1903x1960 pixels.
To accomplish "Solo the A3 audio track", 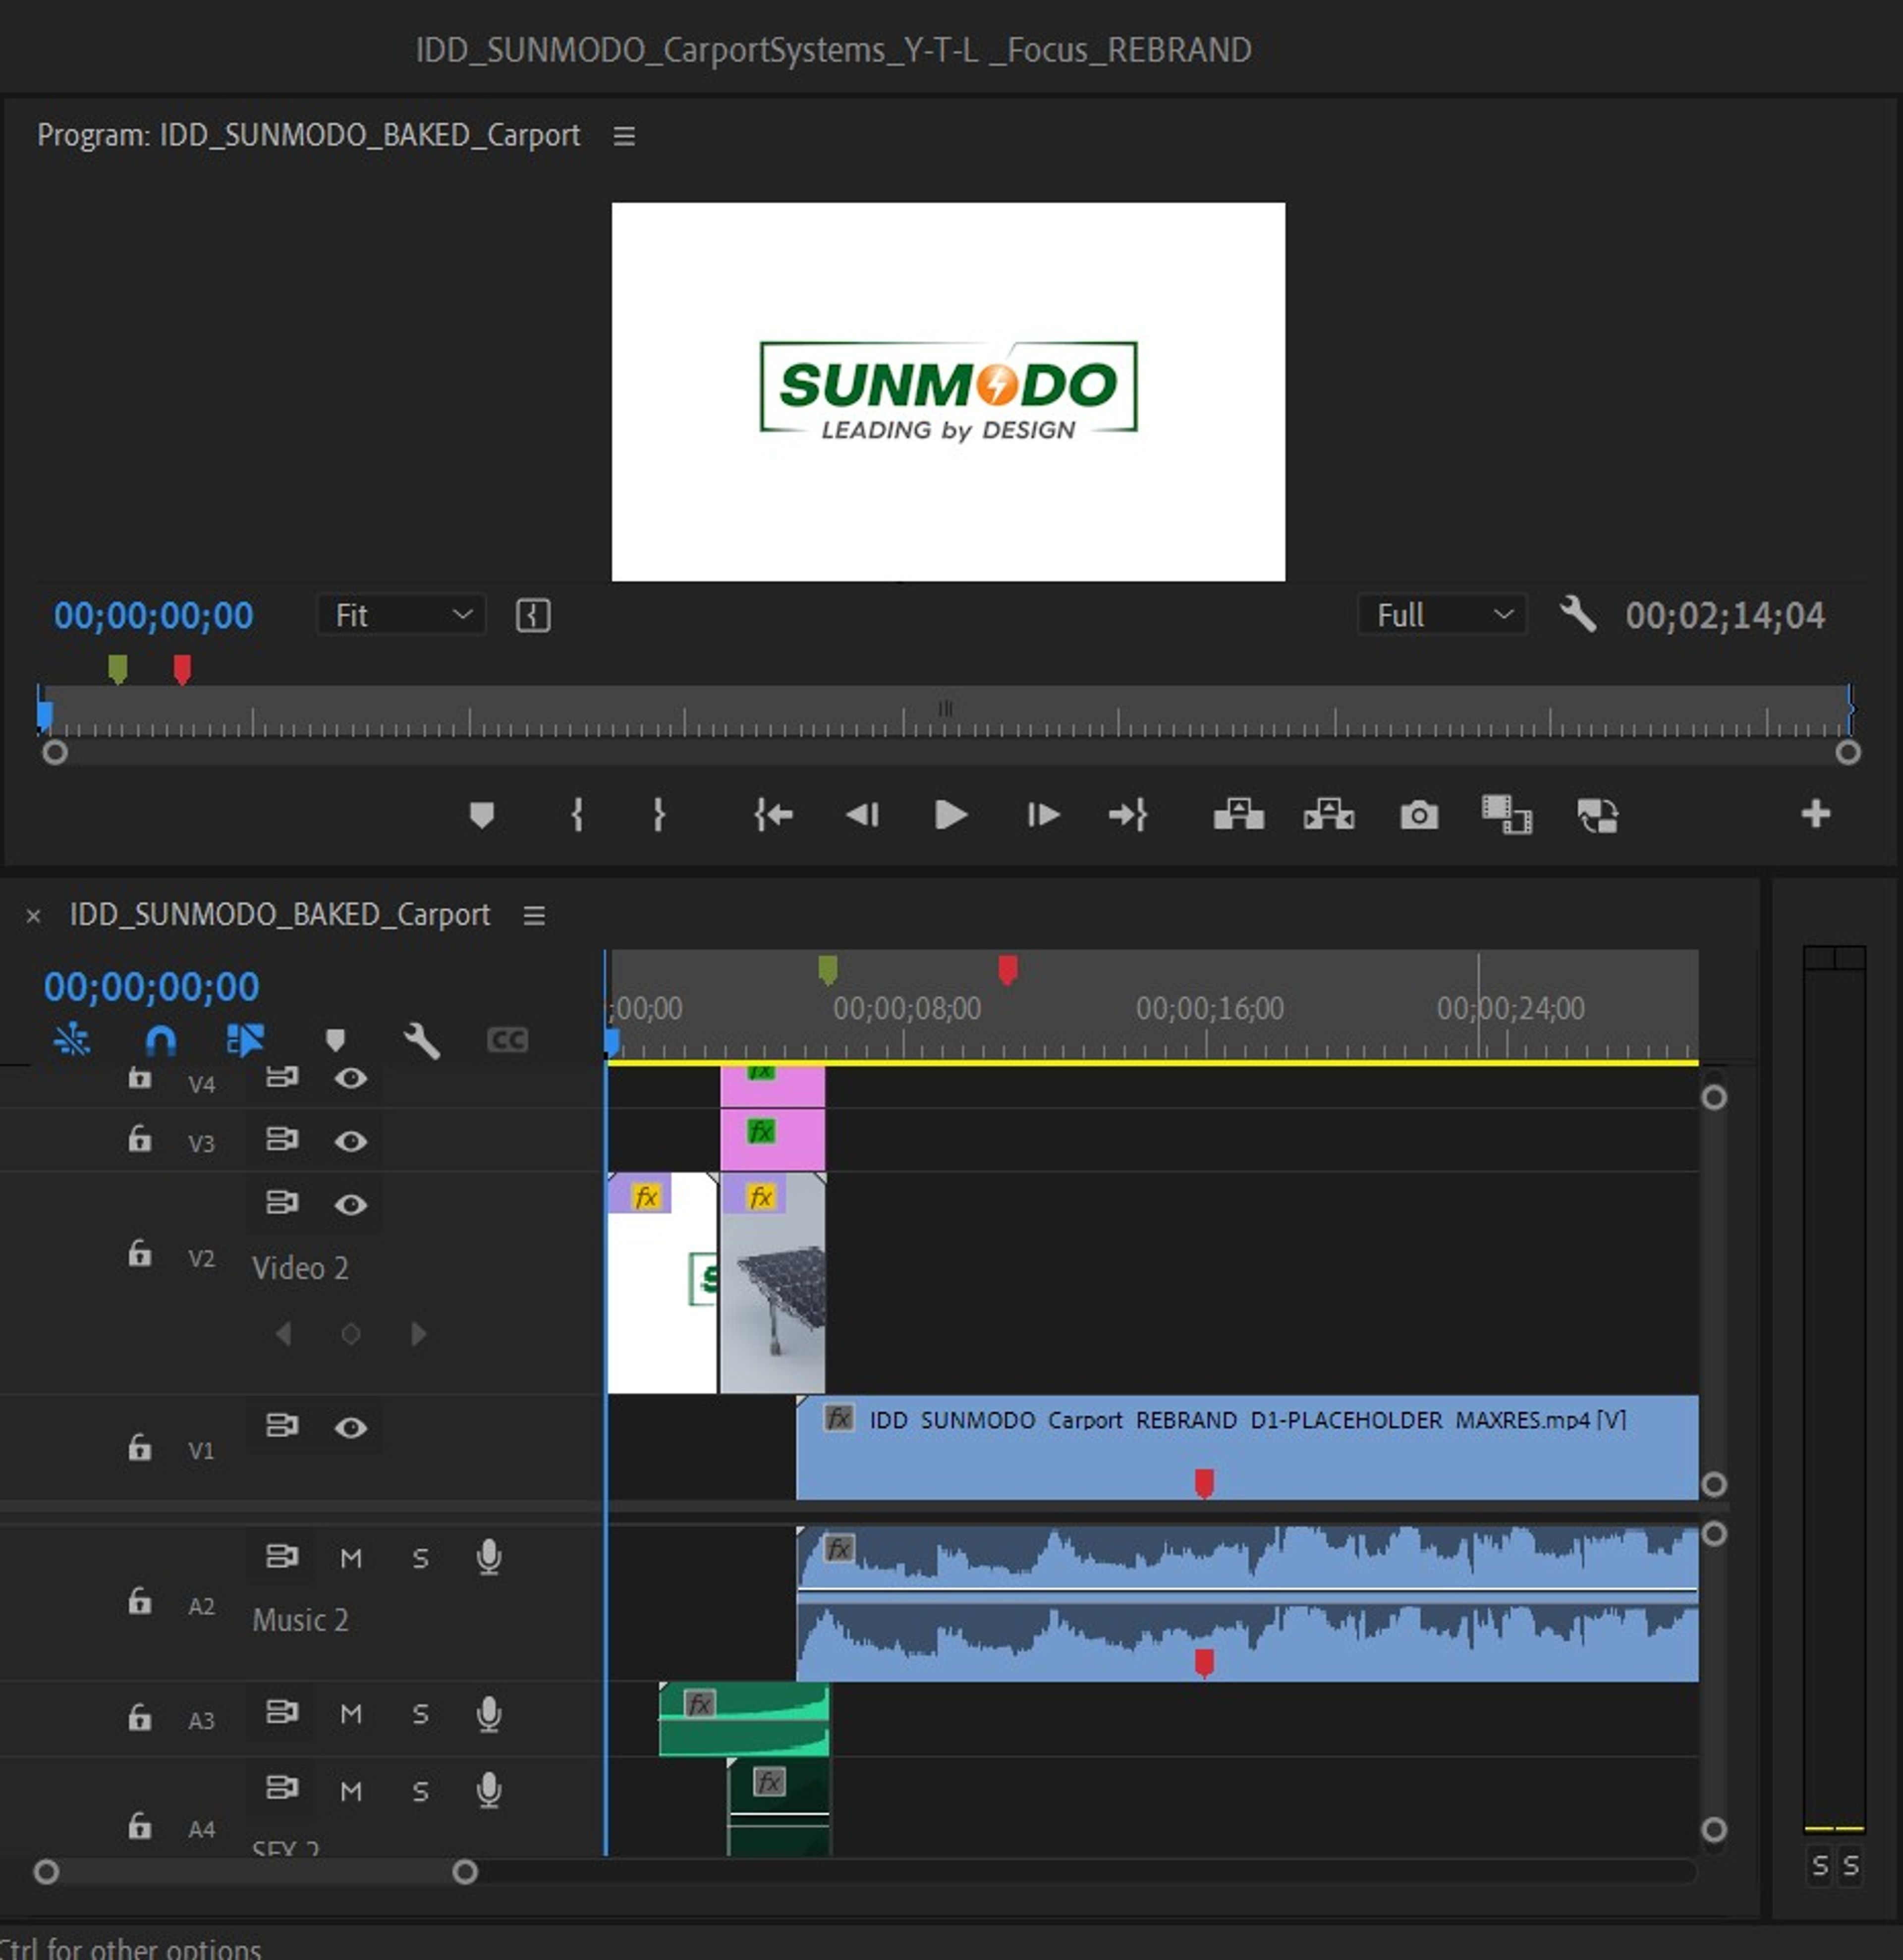I will (x=421, y=1714).
